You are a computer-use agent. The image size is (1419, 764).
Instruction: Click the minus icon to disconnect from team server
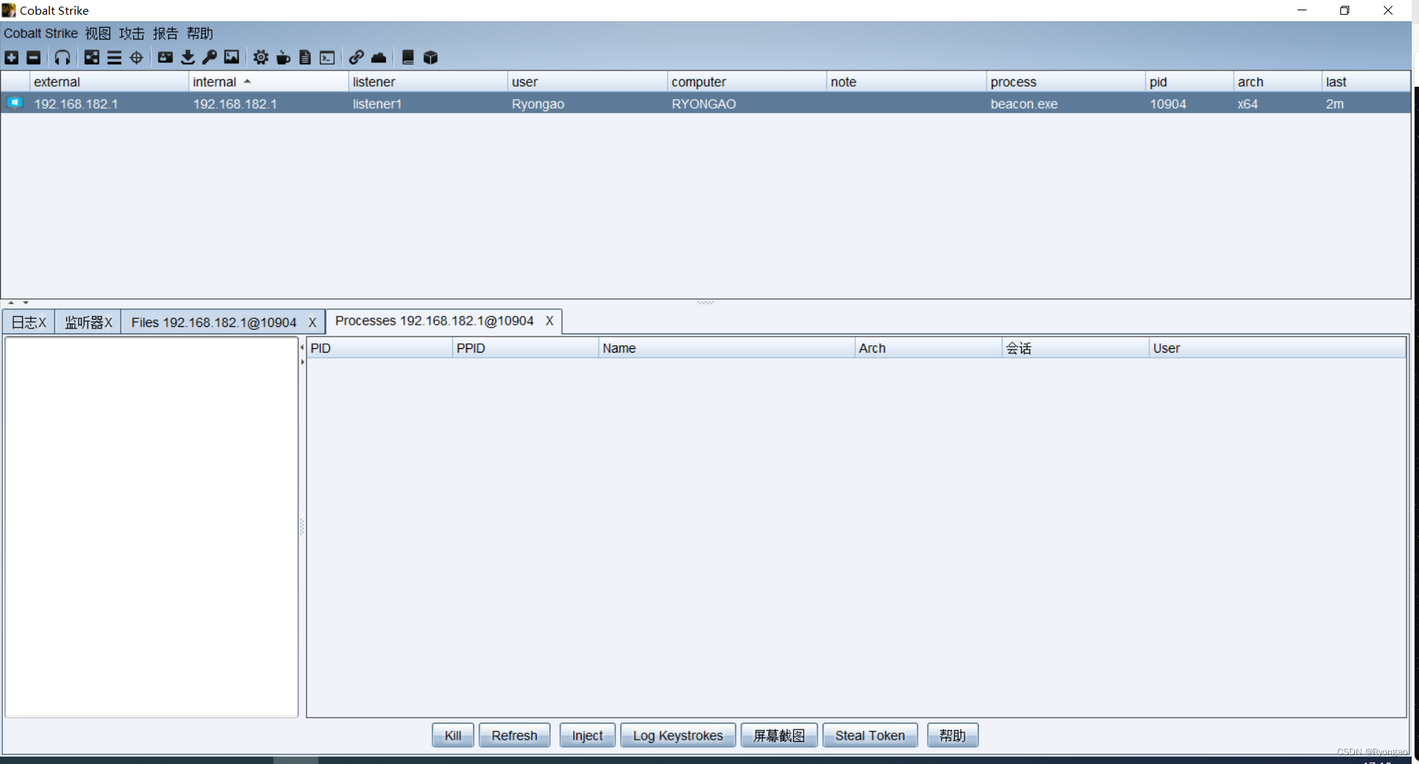34,57
